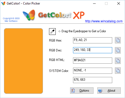The height and width of the screenshot is (98, 125).
Task: Visit the http://www.wincatalog.com link
Action: 104,21
